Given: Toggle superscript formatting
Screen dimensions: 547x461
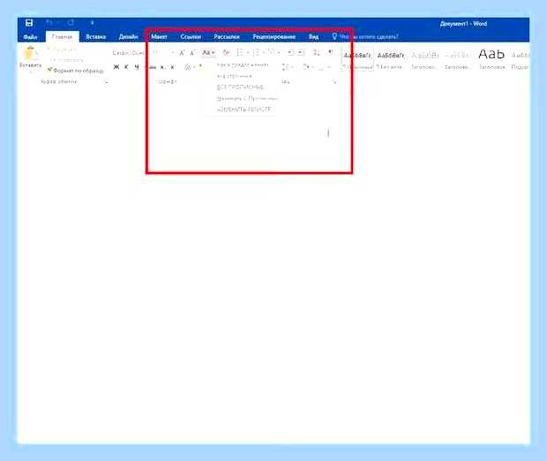Looking at the screenshot, I should (172, 67).
